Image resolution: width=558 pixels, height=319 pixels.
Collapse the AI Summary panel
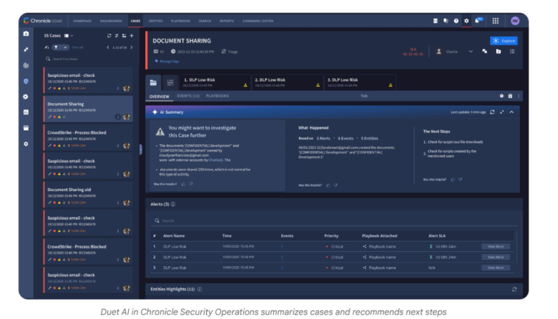511,112
